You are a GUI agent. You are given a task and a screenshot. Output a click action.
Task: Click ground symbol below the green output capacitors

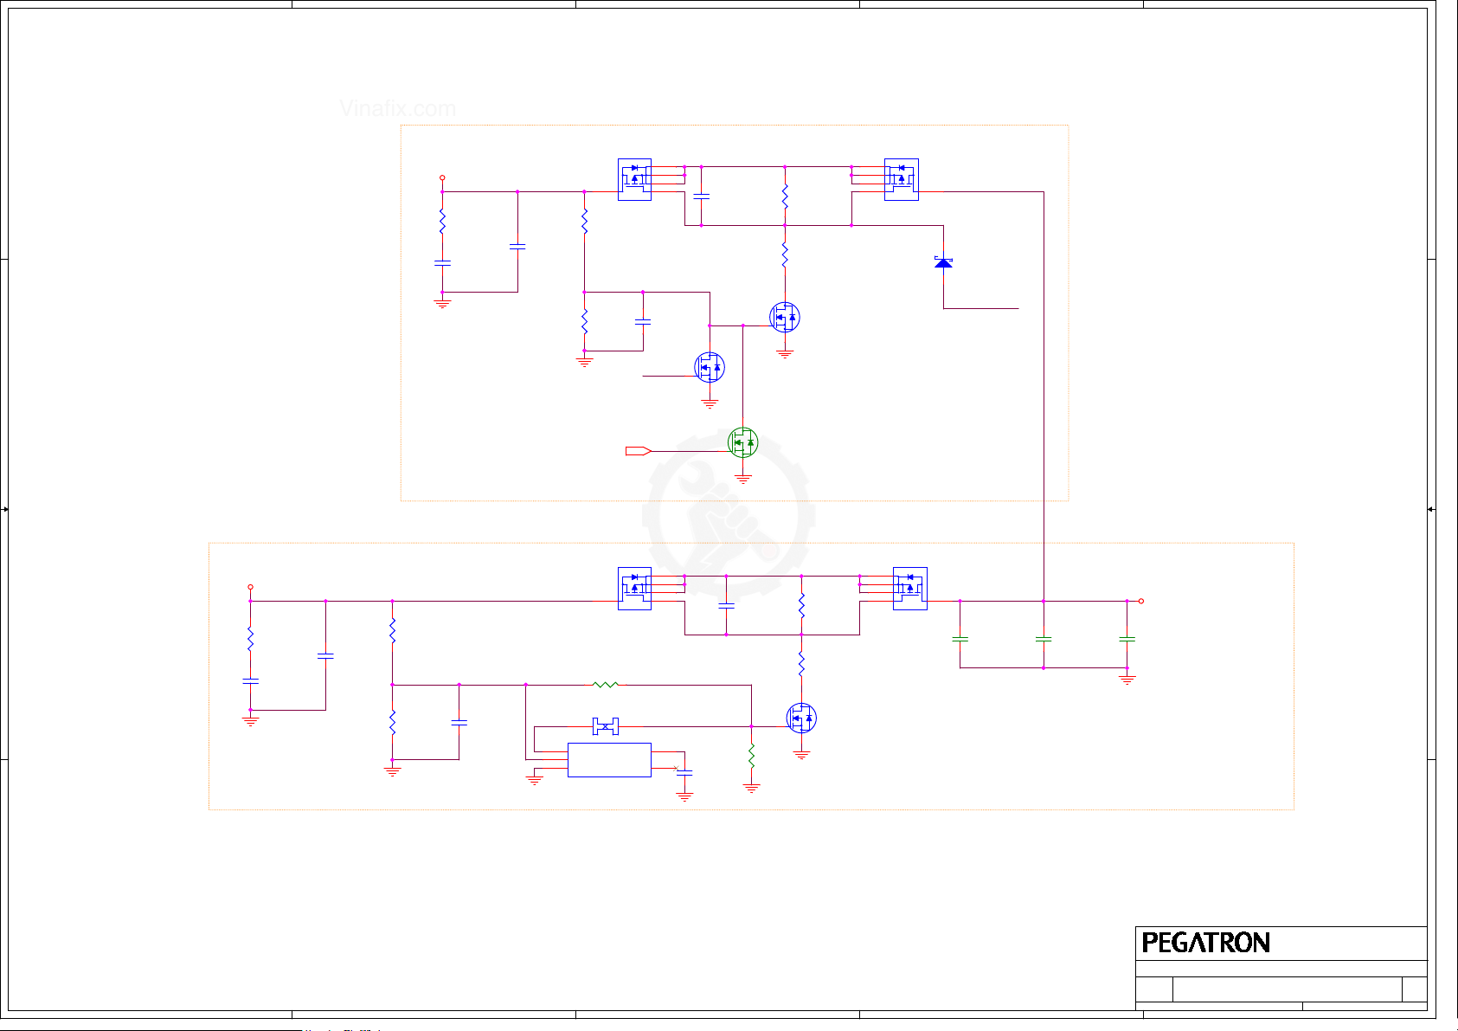tap(1127, 680)
